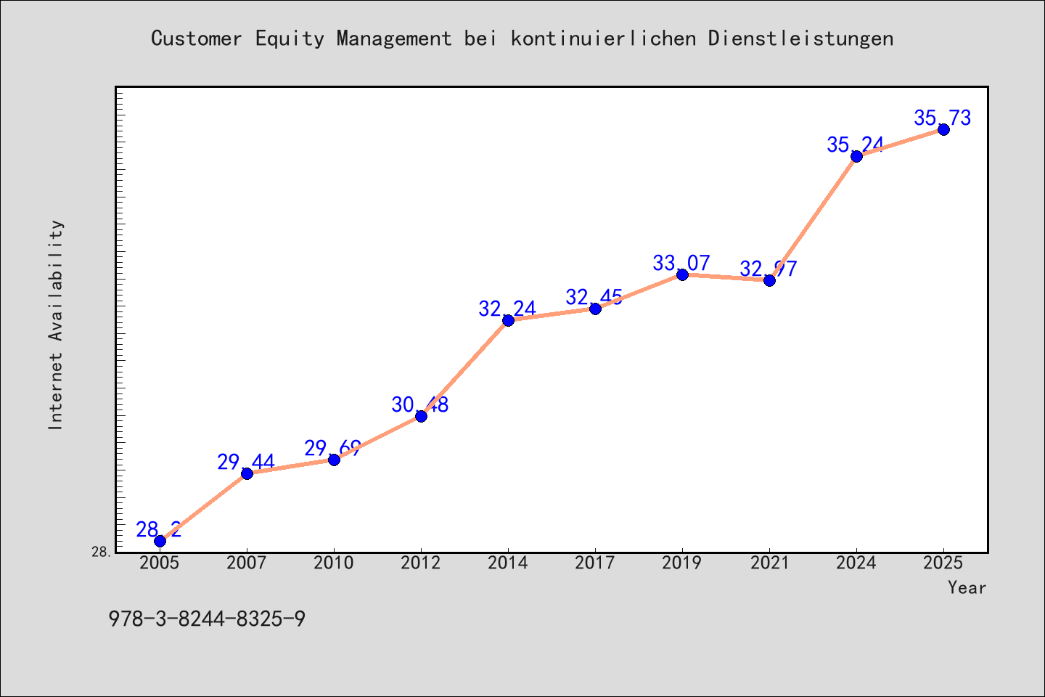Select the 2012 data point marker
The image size is (1045, 697).
[x=421, y=416]
